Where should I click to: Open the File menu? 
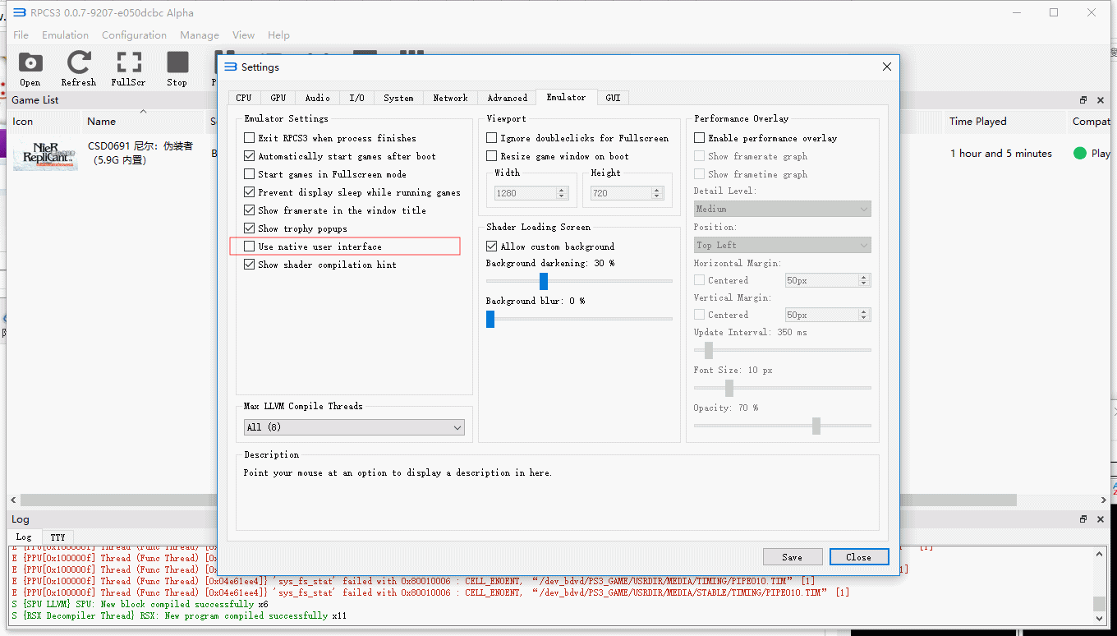(x=21, y=35)
